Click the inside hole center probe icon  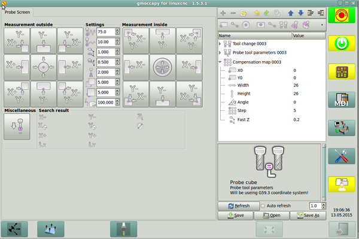click(162, 67)
